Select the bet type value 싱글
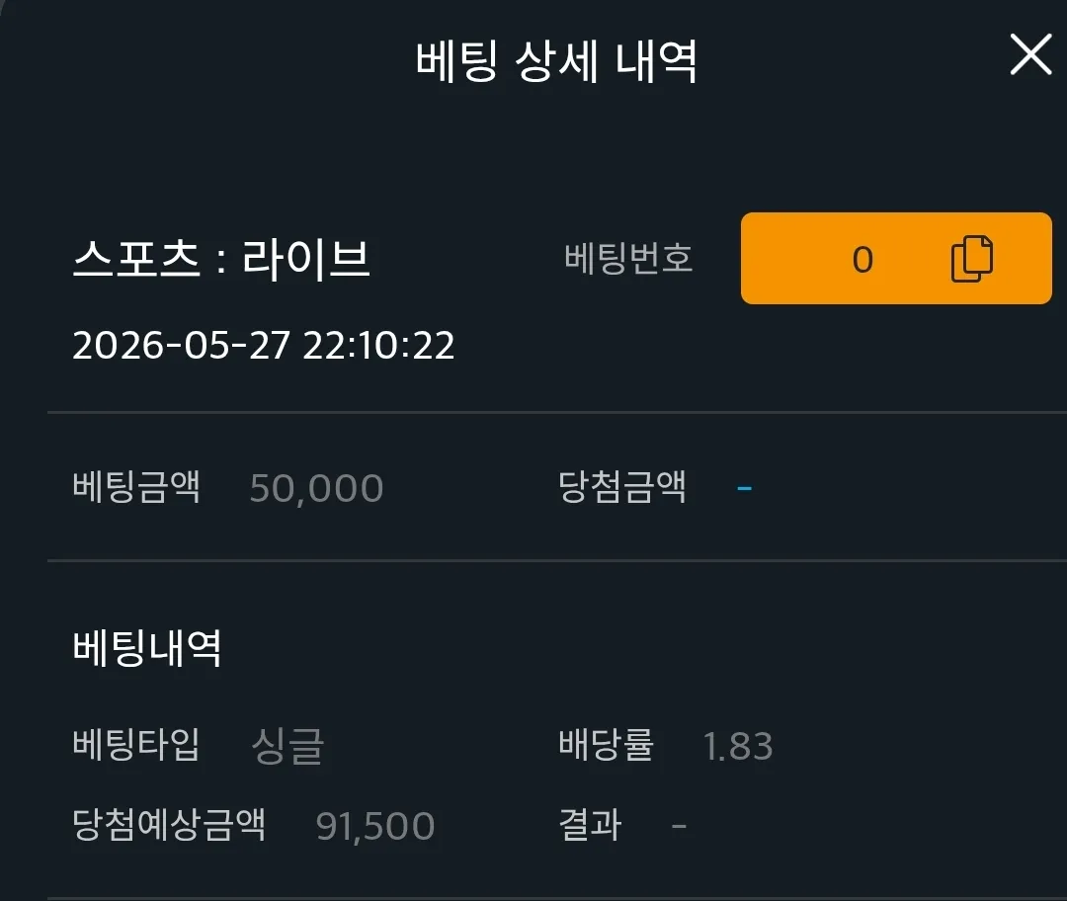The image size is (1067, 901). pyautogui.click(x=287, y=746)
